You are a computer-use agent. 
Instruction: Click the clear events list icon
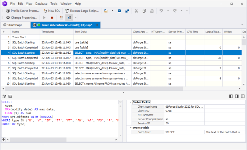tap(61, 17)
